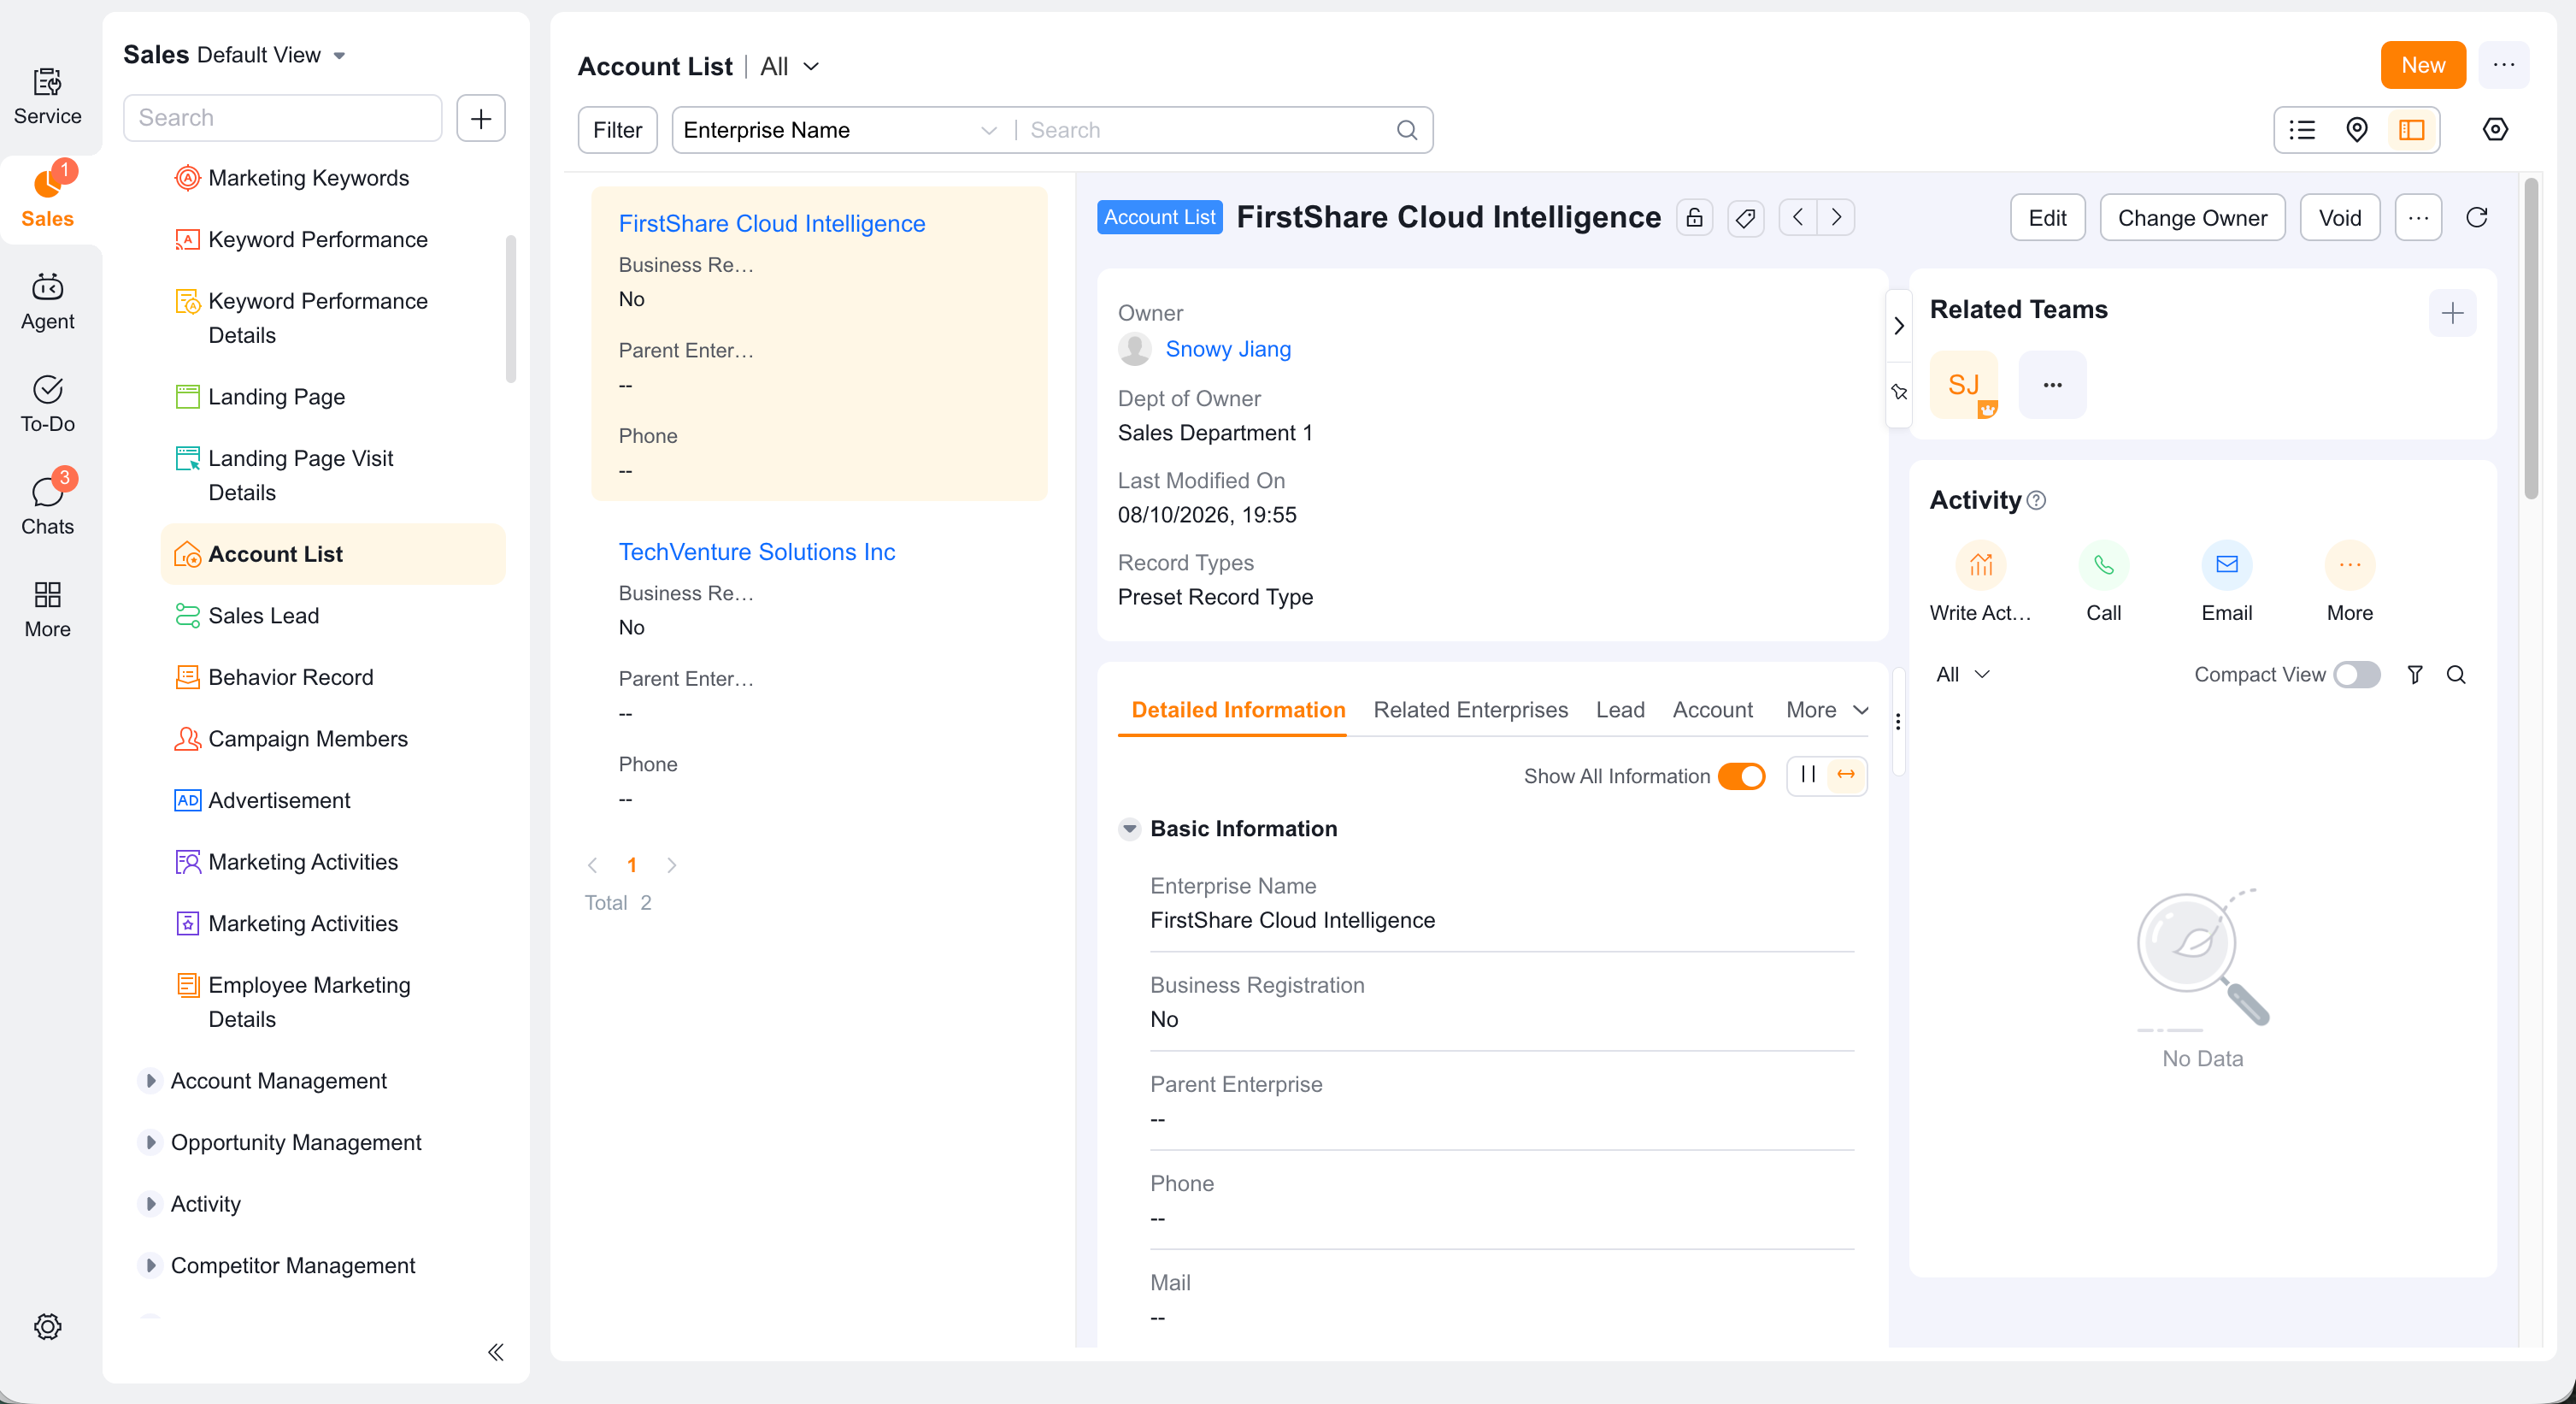The width and height of the screenshot is (2576, 1404).
Task: Switch to the Account tab
Action: 1712,710
